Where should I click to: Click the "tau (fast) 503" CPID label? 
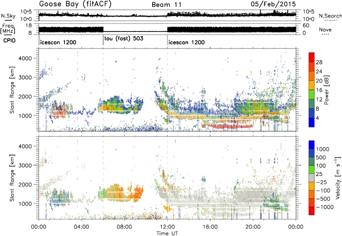click(x=124, y=39)
